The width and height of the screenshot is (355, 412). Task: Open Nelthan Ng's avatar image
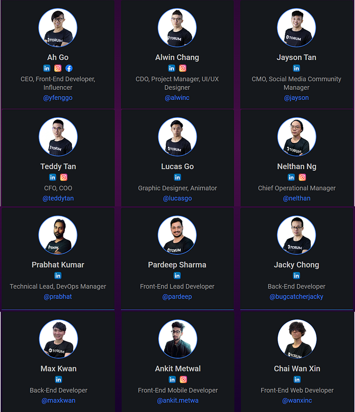pos(297,137)
